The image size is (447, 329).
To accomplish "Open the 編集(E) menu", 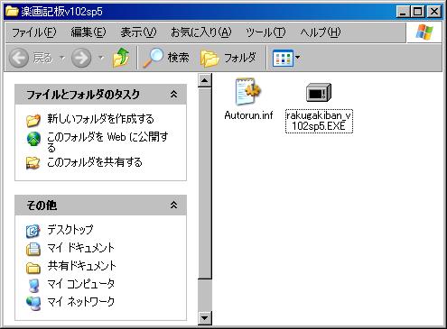I will [88, 32].
